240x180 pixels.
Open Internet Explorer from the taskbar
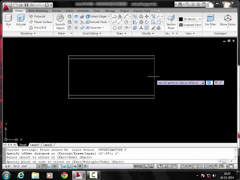click(x=21, y=175)
